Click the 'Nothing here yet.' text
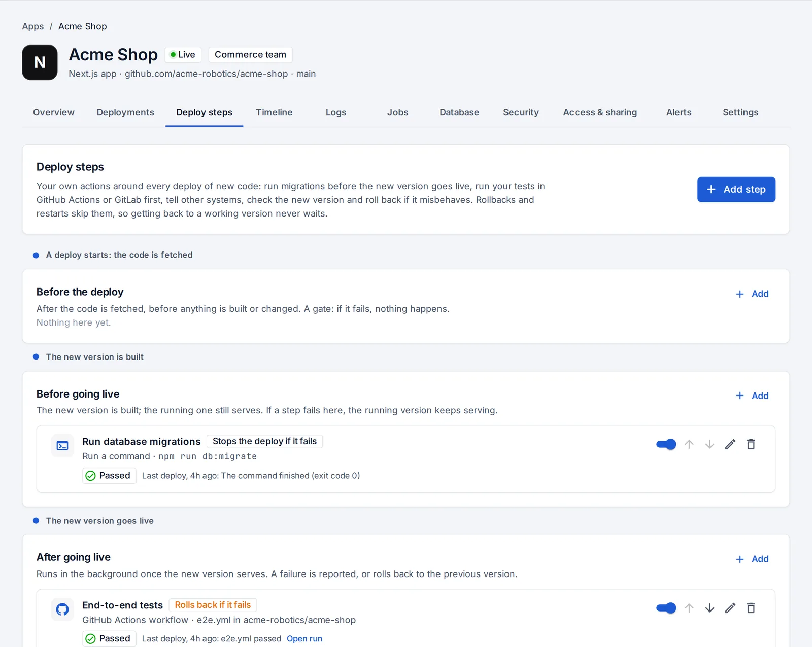812x647 pixels. click(x=74, y=322)
